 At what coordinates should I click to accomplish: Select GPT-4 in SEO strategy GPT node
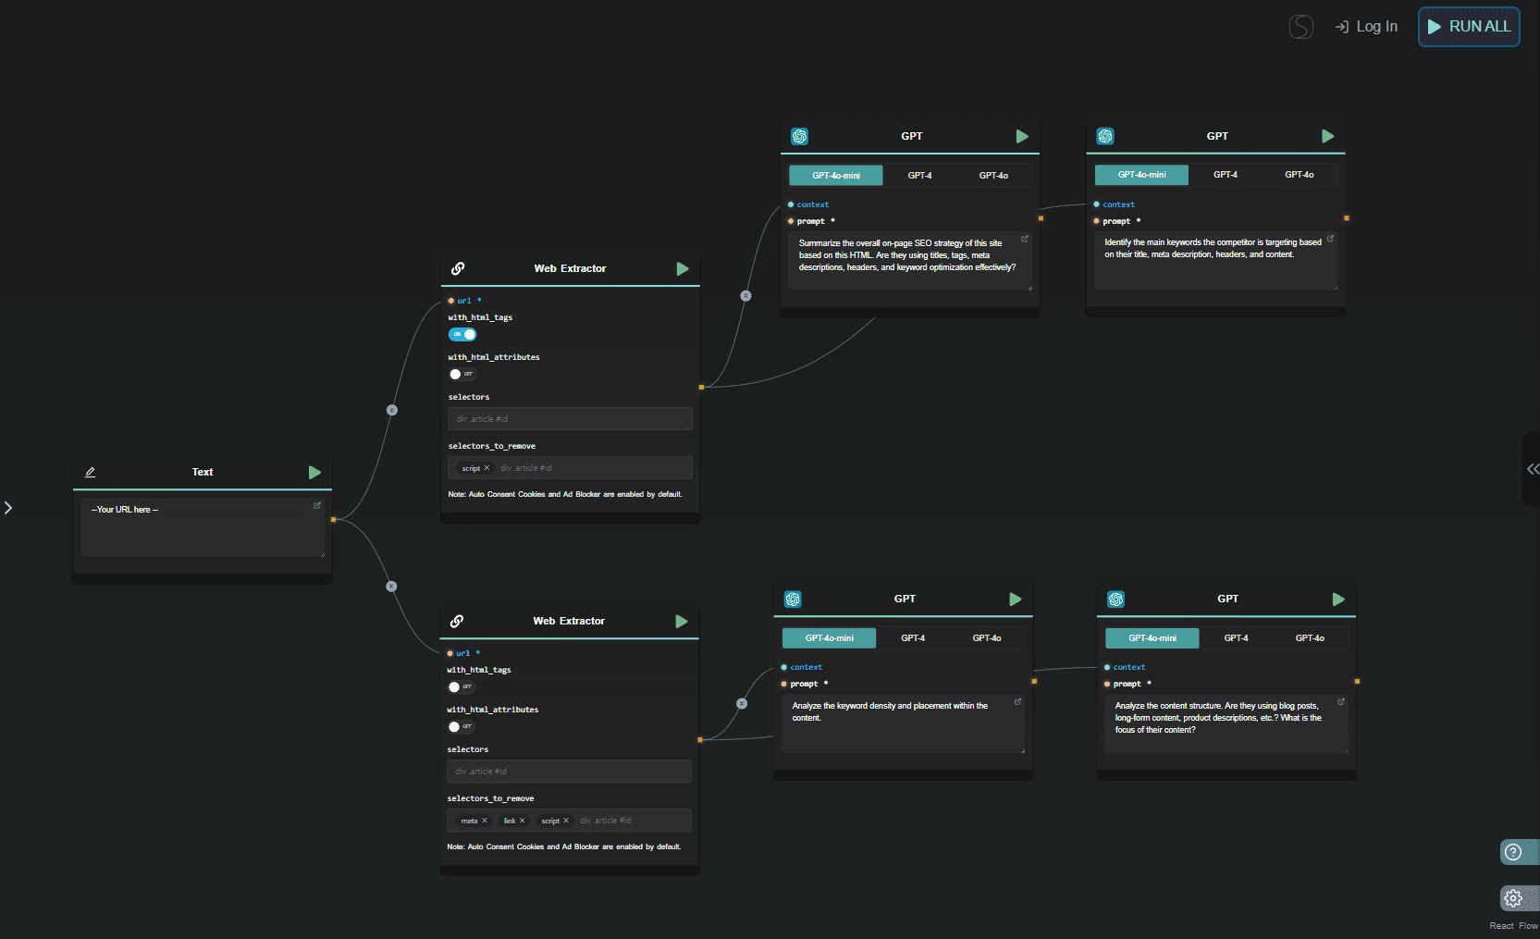919,176
